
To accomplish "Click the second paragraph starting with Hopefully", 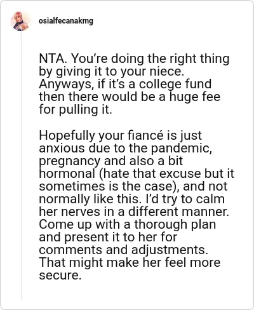I will pyautogui.click(x=137, y=205).
